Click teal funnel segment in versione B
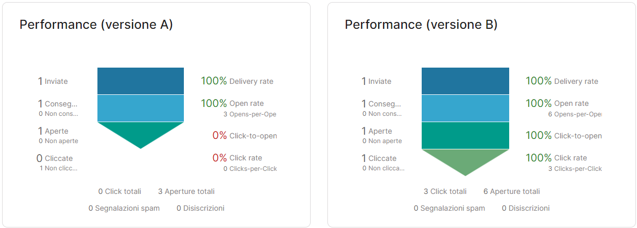Image resolution: width=637 pixels, height=228 pixels. [x=465, y=135]
